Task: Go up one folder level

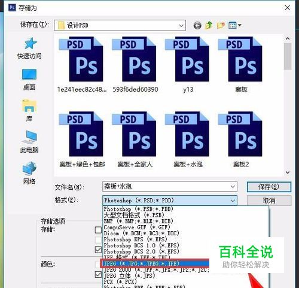Action: click(209, 25)
